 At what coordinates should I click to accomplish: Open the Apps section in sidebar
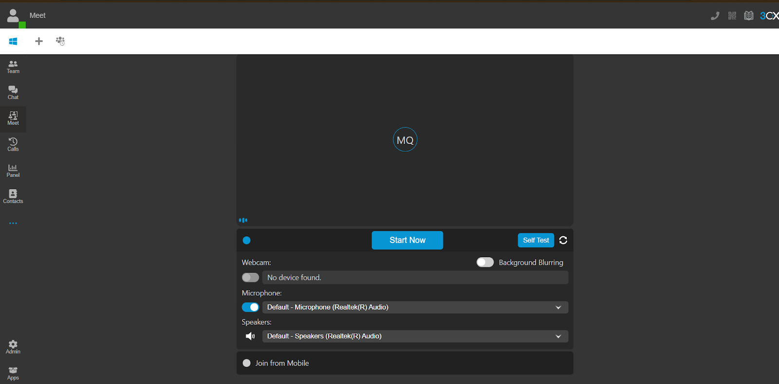pyautogui.click(x=13, y=373)
